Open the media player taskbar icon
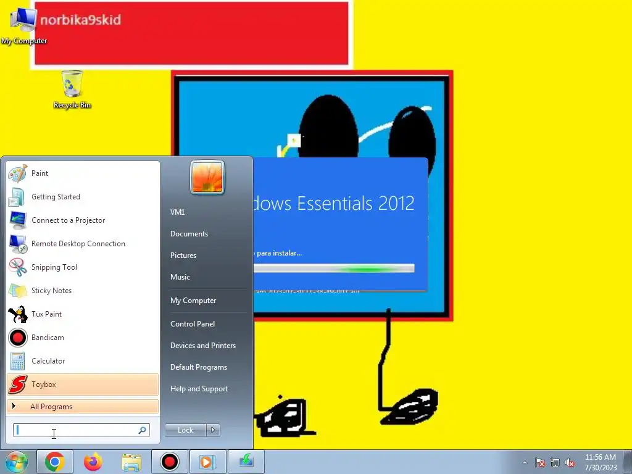This screenshot has width=632, height=474. [x=207, y=462]
